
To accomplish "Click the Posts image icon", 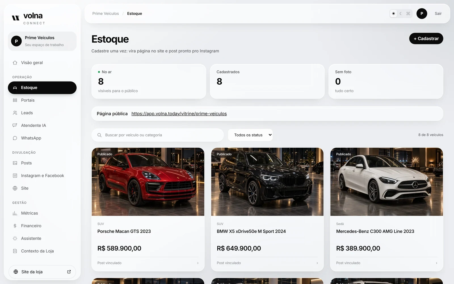I will [15, 163].
